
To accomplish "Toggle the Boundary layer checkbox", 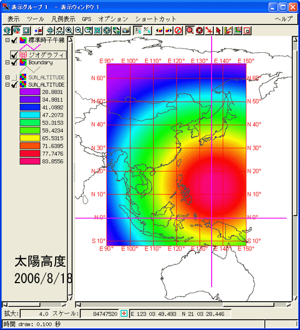I will 14,63.
